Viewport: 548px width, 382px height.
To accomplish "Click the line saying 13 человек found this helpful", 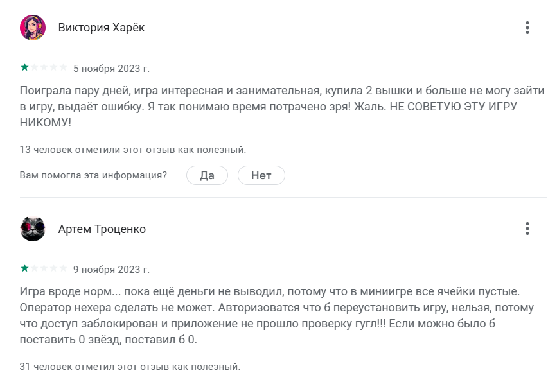I will [133, 150].
